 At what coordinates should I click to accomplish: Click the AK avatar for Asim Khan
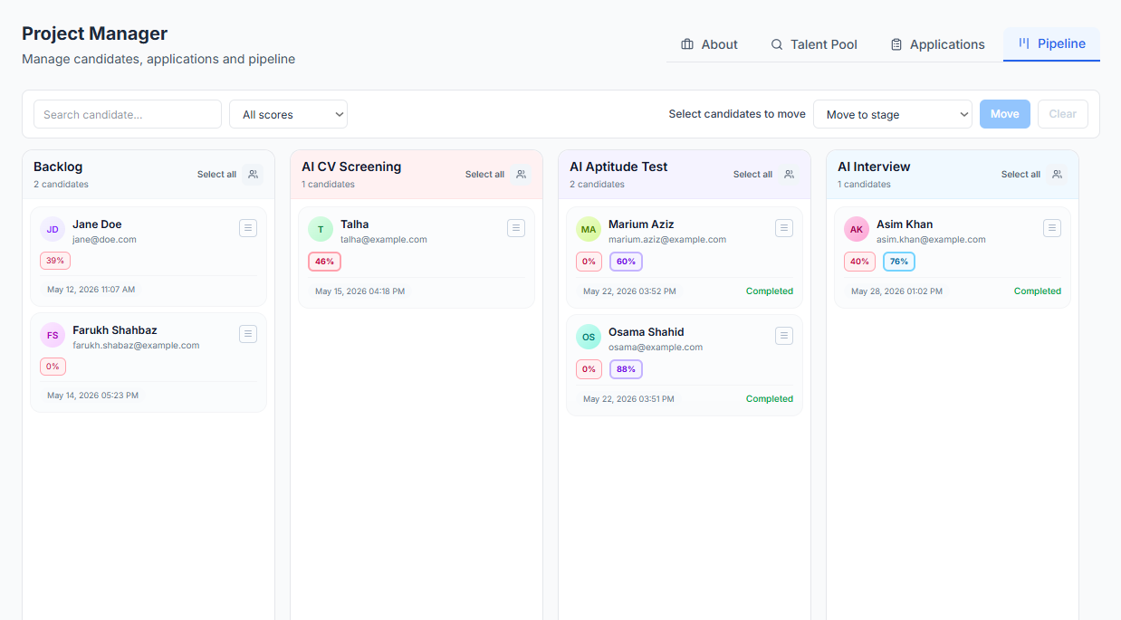click(857, 229)
